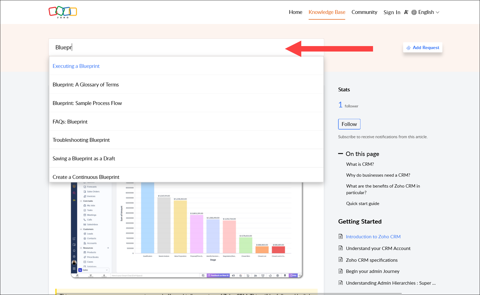This screenshot has width=480, height=295.
Task: Click the document icon beside Understand your CRM Account
Action: pyautogui.click(x=341, y=248)
